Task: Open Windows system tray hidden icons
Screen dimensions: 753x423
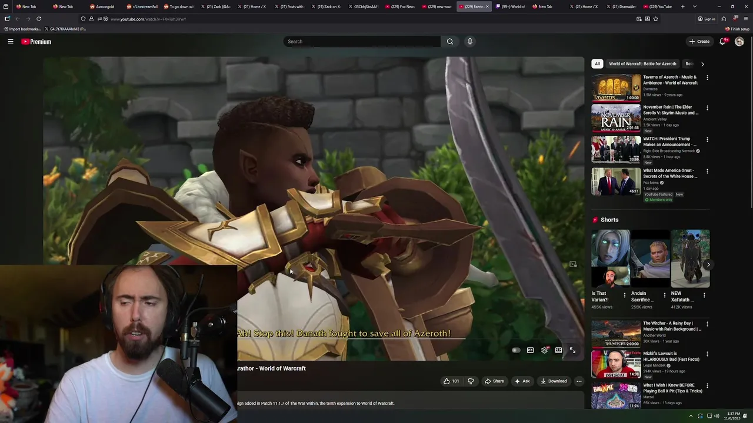Action: [691, 416]
